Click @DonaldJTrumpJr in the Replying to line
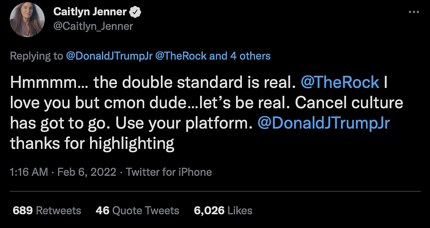The width and height of the screenshot is (430, 228). (x=109, y=56)
